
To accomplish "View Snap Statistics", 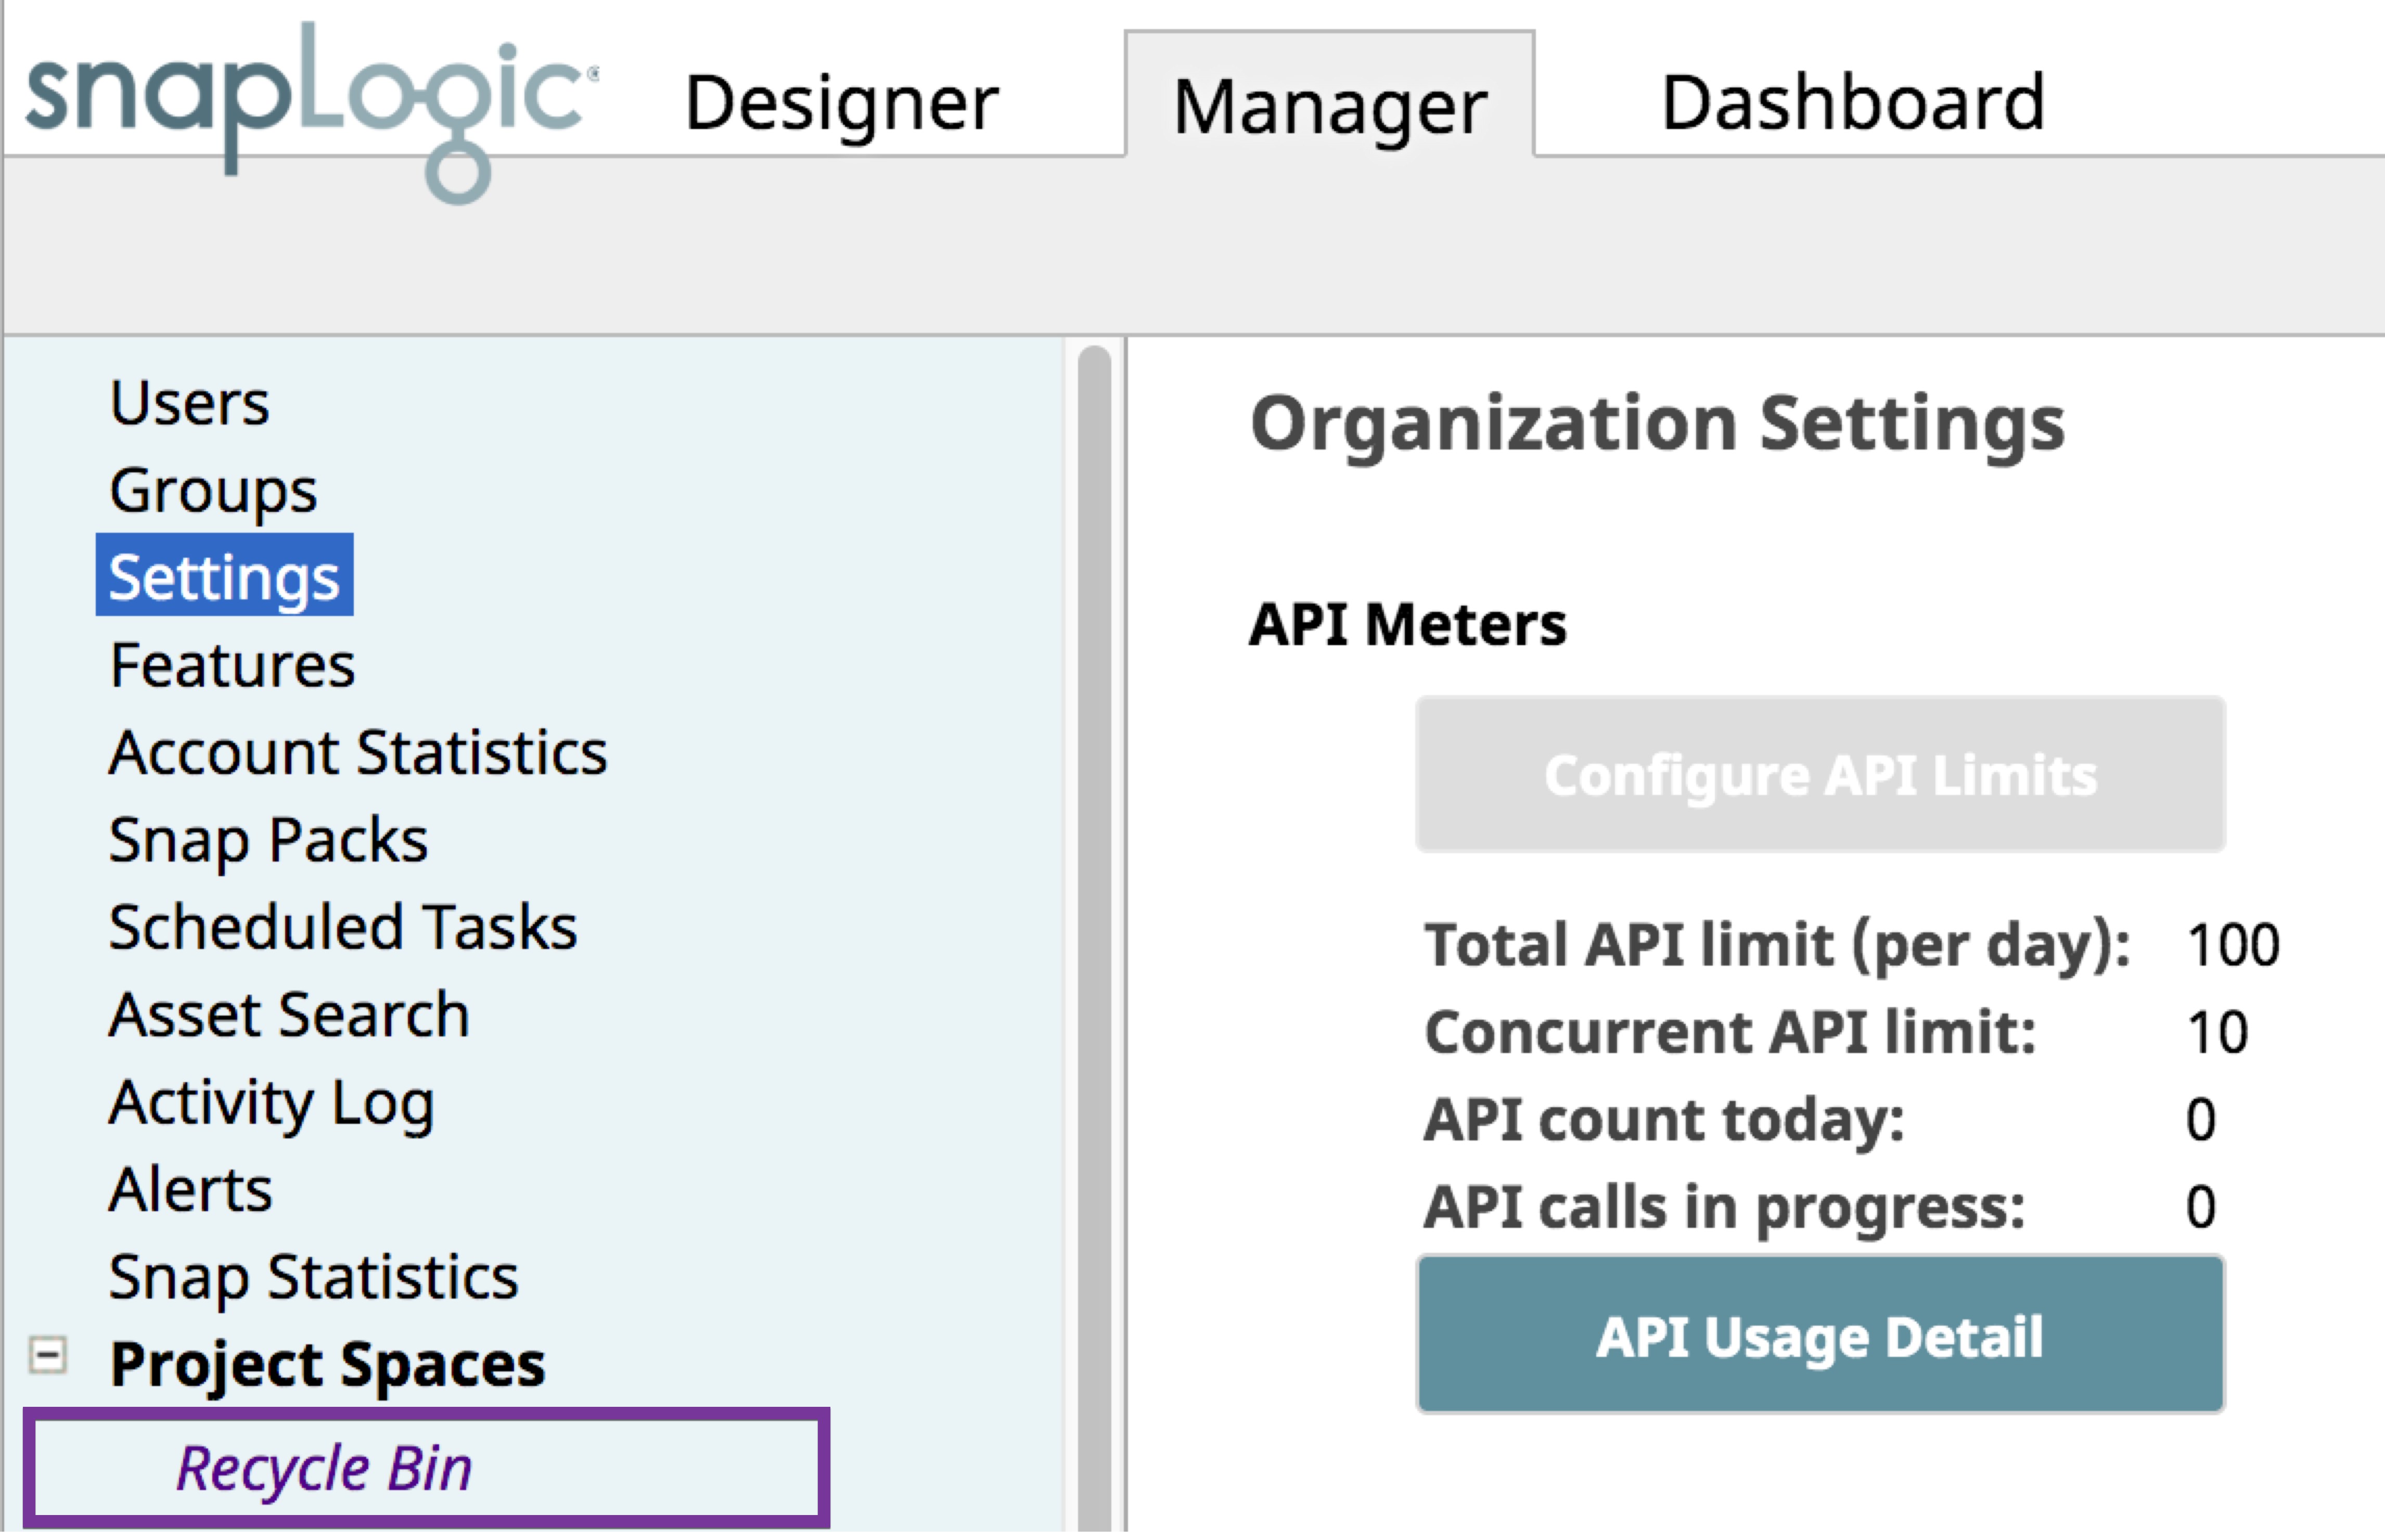I will (x=314, y=1277).
